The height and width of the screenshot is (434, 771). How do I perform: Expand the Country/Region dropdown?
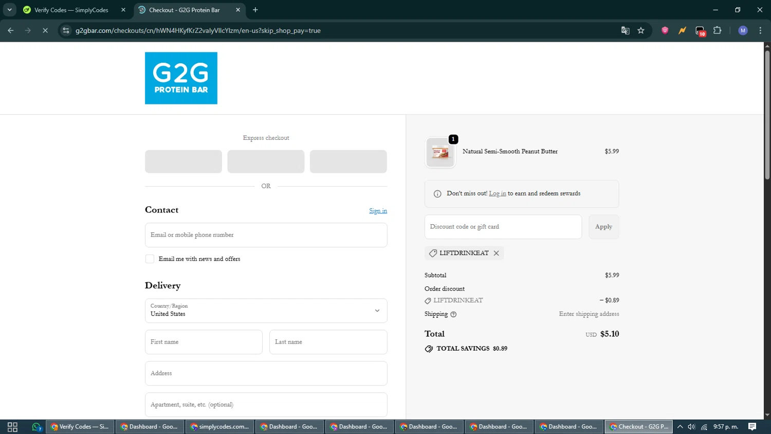pyautogui.click(x=266, y=311)
